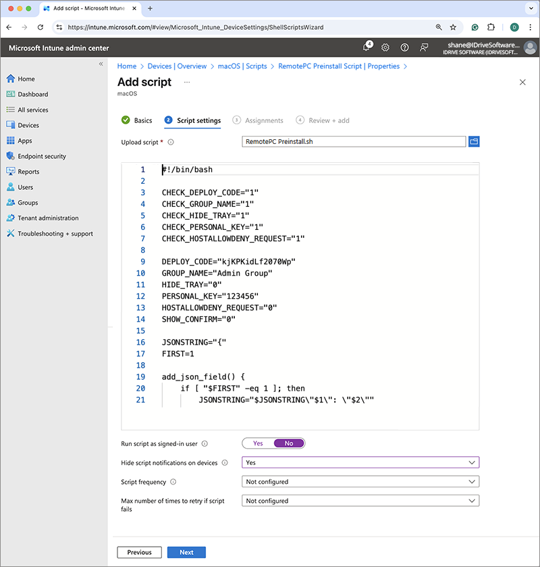The width and height of the screenshot is (540, 567).
Task: Open the settings gear icon
Action: coord(385,47)
